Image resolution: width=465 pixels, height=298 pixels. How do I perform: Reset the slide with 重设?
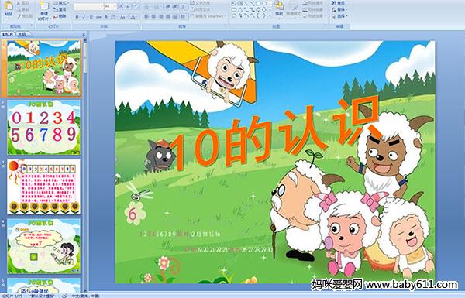[60, 9]
